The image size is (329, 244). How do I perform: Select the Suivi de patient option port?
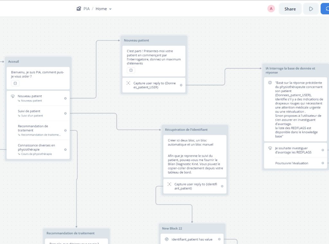coord(65,113)
